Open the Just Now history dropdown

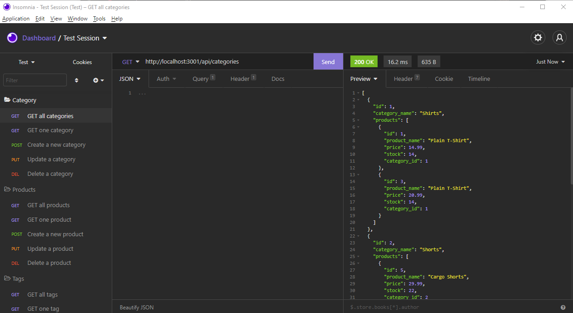pyautogui.click(x=550, y=62)
